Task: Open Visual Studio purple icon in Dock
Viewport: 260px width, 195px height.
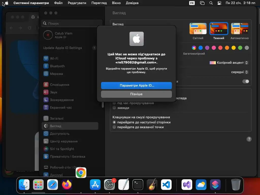Action: pyautogui.click(x=187, y=185)
